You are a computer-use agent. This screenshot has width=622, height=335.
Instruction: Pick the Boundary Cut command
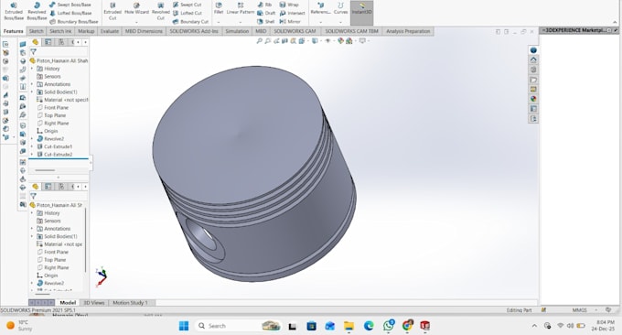click(190, 21)
